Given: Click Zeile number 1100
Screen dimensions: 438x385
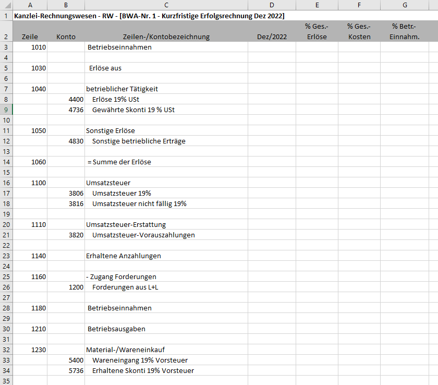Looking at the screenshot, I should (x=30, y=183).
